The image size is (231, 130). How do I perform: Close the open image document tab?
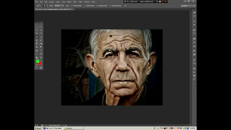73,9
